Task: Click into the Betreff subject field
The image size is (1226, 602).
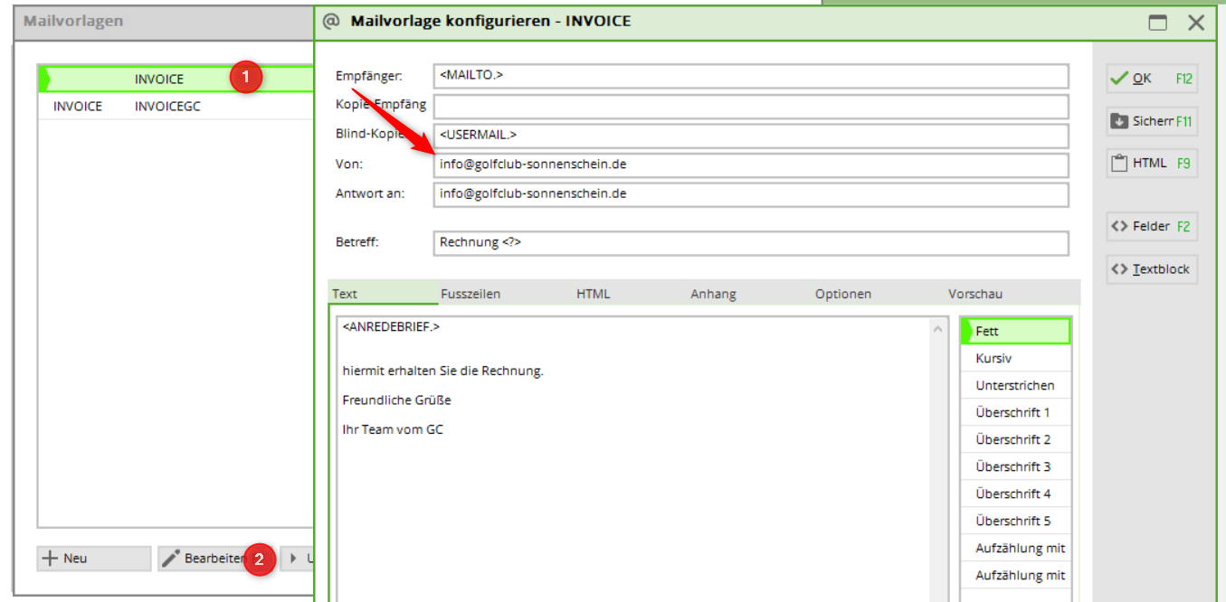Action: [x=750, y=243]
